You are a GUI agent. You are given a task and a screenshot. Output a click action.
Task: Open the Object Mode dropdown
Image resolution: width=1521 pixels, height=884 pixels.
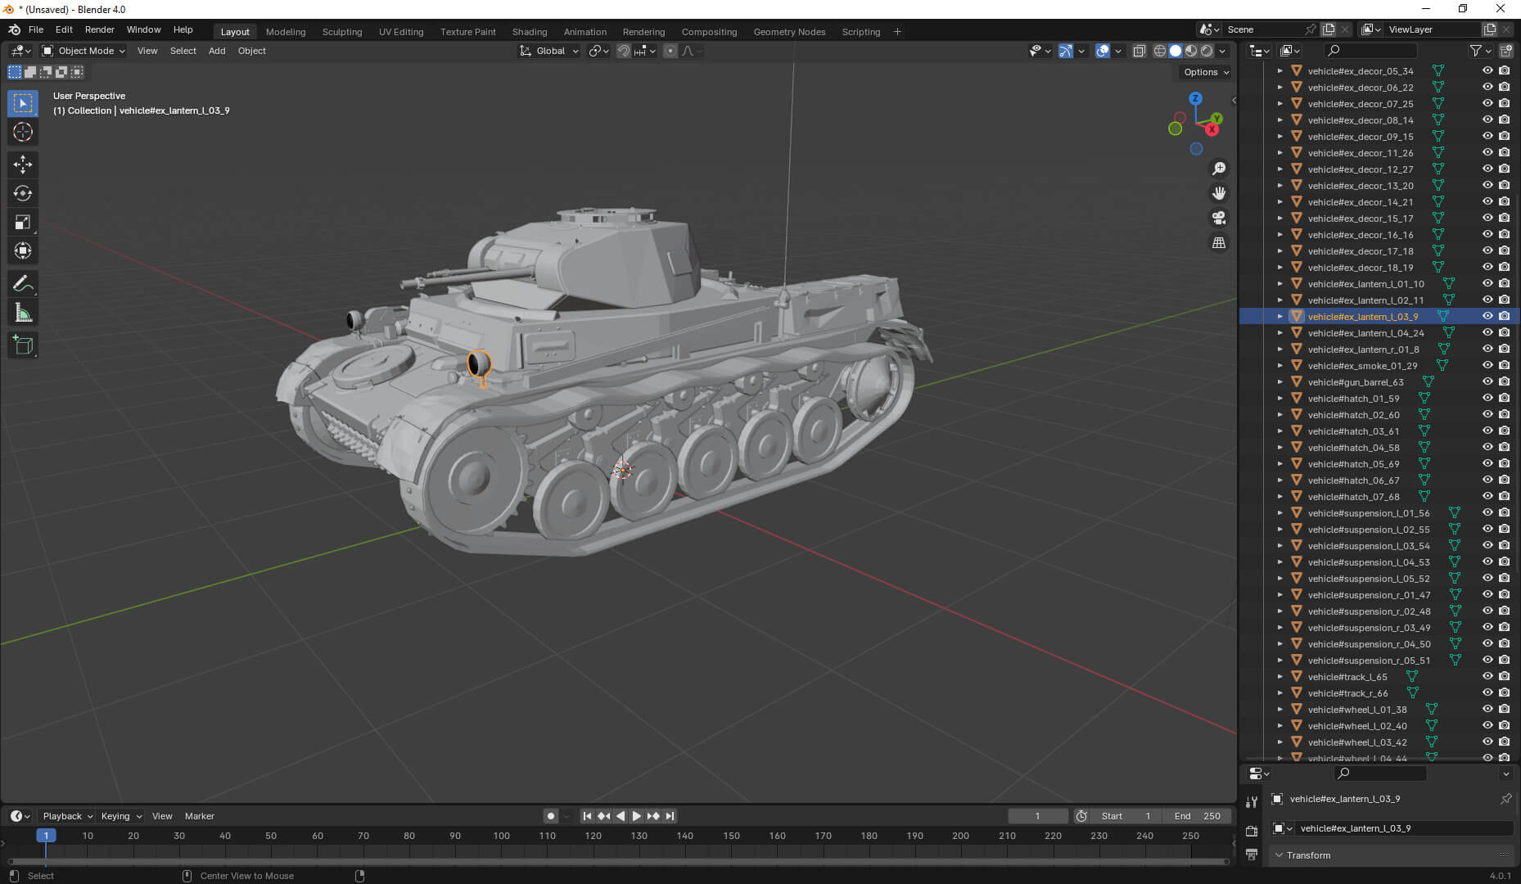tap(82, 51)
